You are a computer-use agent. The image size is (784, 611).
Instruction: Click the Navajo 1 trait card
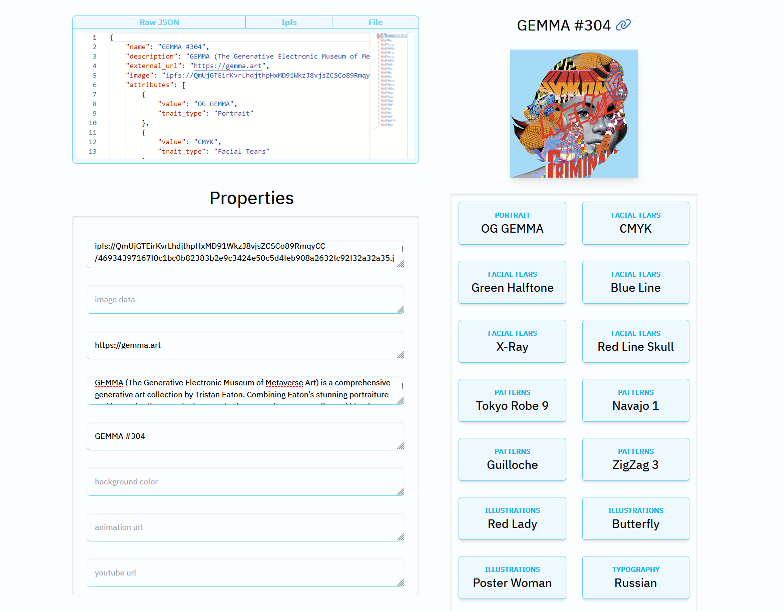click(x=635, y=400)
